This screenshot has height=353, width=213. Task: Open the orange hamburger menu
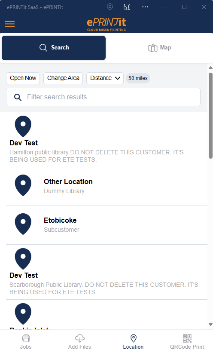(x=10, y=24)
